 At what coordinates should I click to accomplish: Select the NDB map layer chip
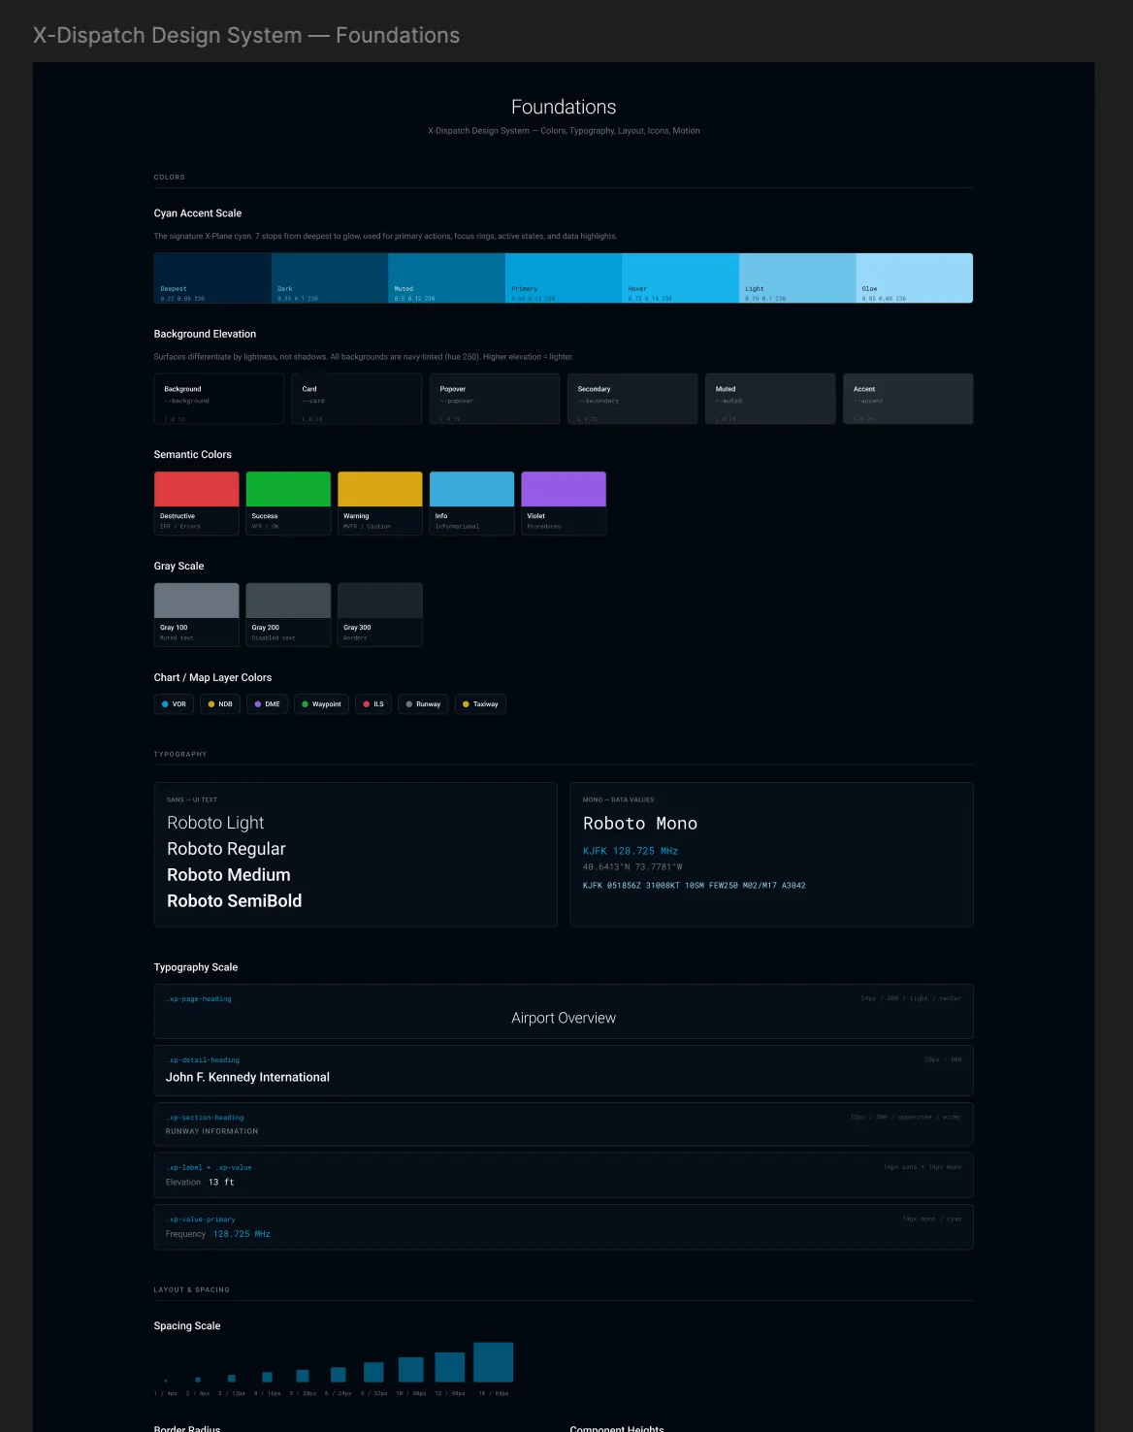[220, 704]
